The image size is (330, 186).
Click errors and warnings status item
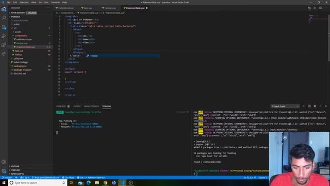pyautogui.click(x=25, y=178)
